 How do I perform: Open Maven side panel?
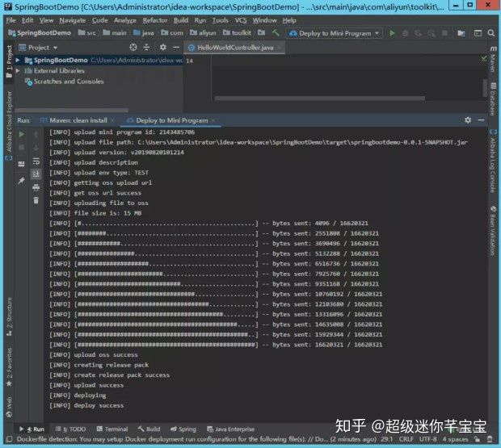click(x=494, y=60)
